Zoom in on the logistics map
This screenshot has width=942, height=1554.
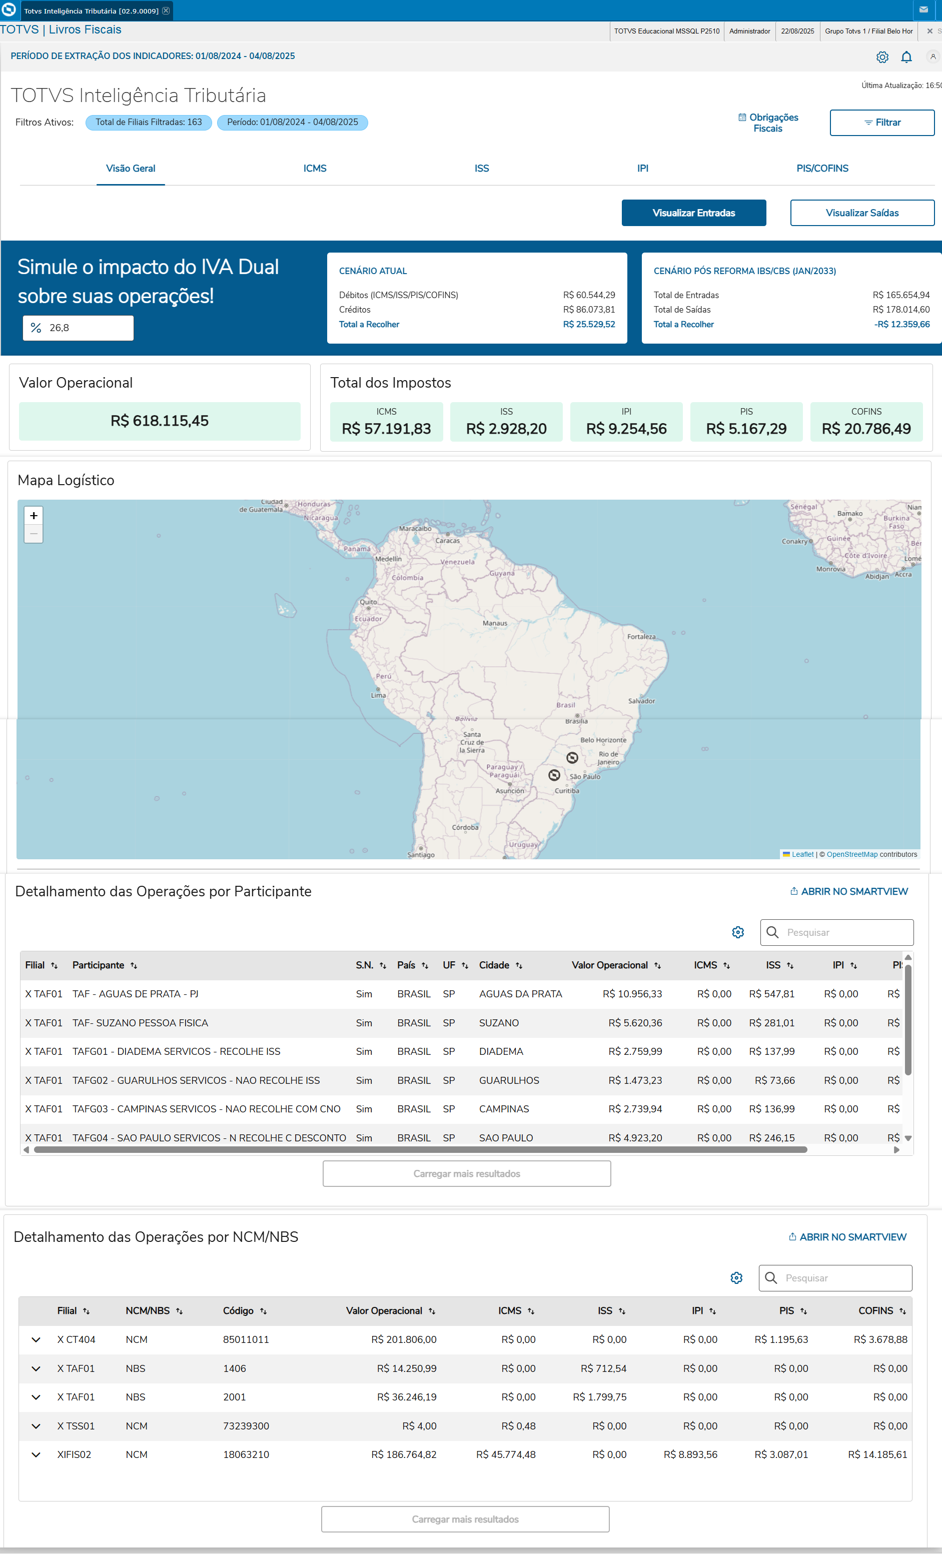pyautogui.click(x=34, y=515)
